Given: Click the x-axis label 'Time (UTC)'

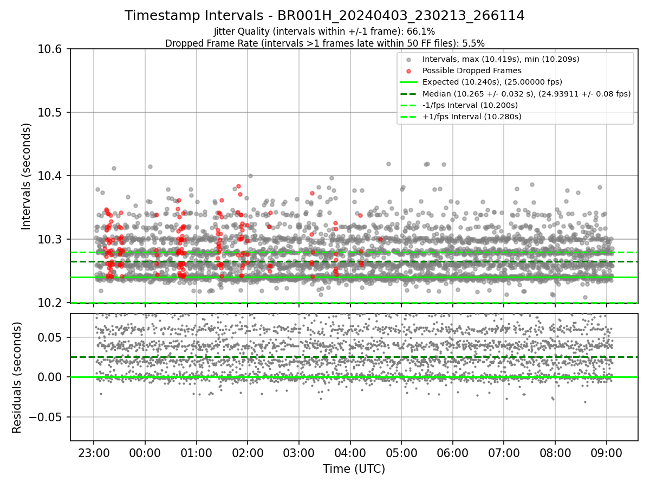Looking at the screenshot, I should pyautogui.click(x=354, y=469).
